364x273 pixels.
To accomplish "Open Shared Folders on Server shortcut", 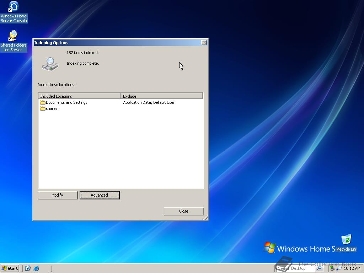I will click(14, 41).
